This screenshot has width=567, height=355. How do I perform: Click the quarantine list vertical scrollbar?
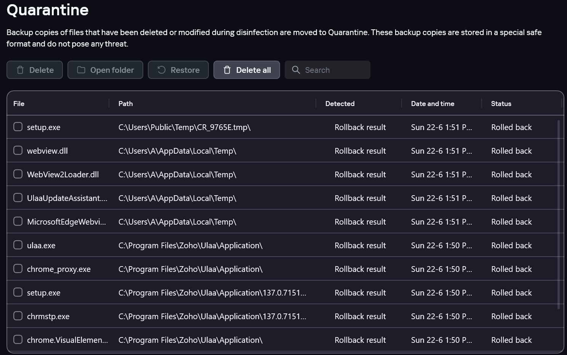coord(559,214)
